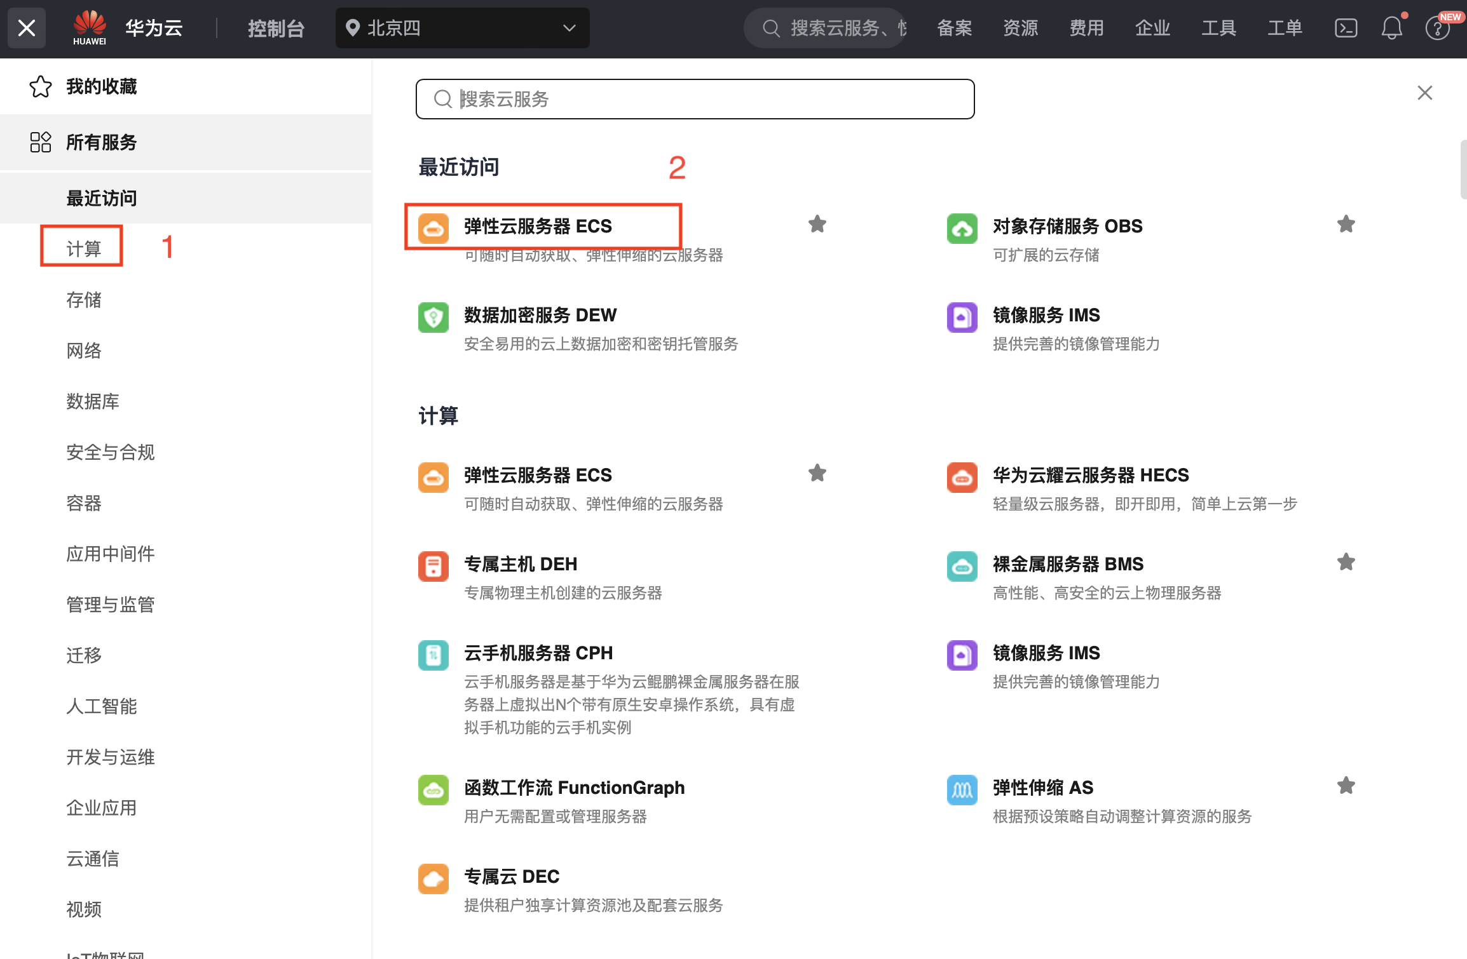The image size is (1467, 959).
Task: Open the FunctionGraph service icon
Action: click(x=433, y=790)
